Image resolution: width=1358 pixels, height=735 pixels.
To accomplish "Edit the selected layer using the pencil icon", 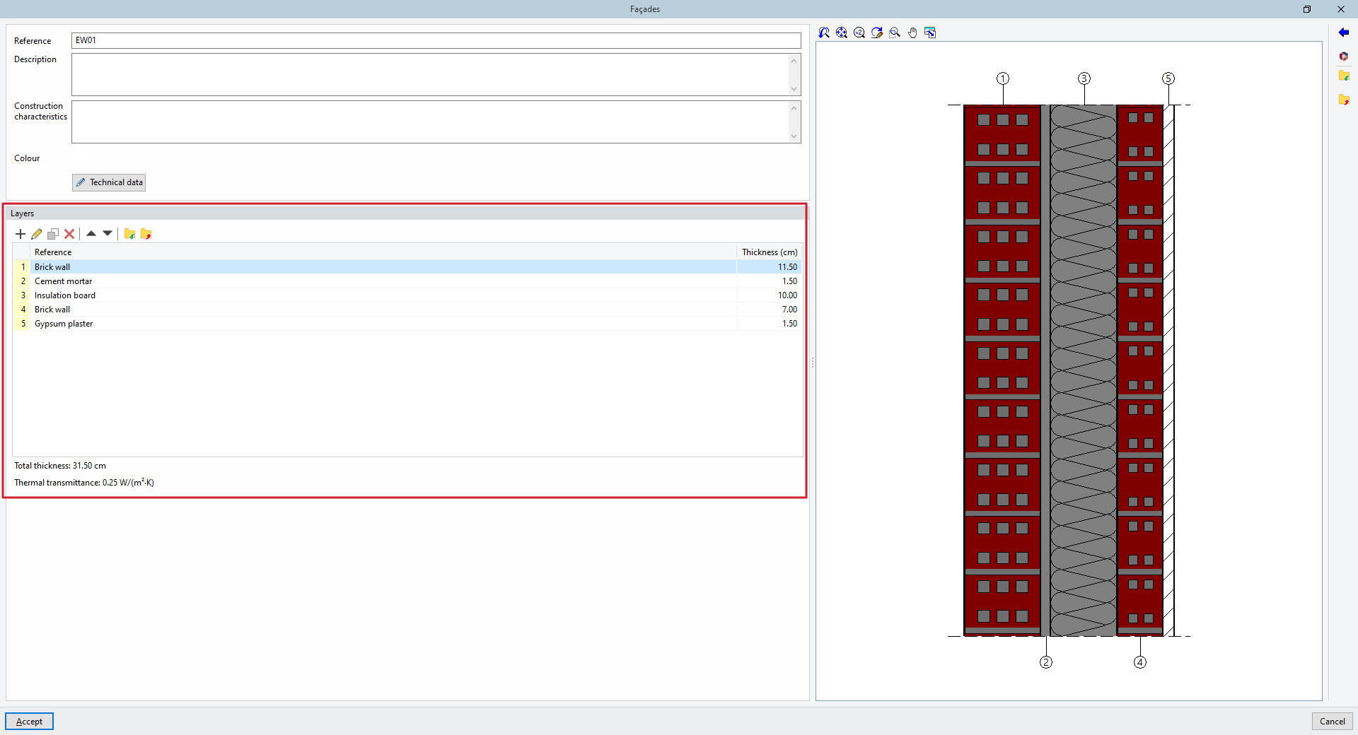I will (37, 234).
